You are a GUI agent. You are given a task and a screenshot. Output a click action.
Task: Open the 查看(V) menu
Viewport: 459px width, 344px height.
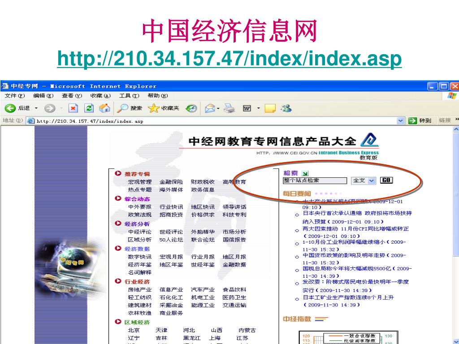point(72,96)
